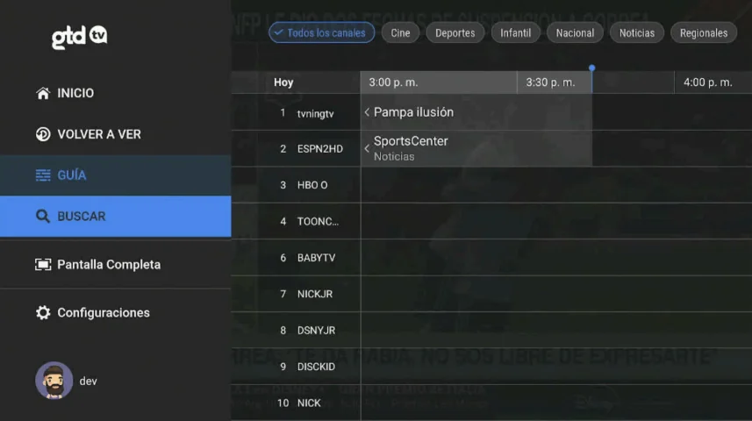Select BUSCAR in the sidebar
This screenshot has width=752, height=421.
(116, 217)
